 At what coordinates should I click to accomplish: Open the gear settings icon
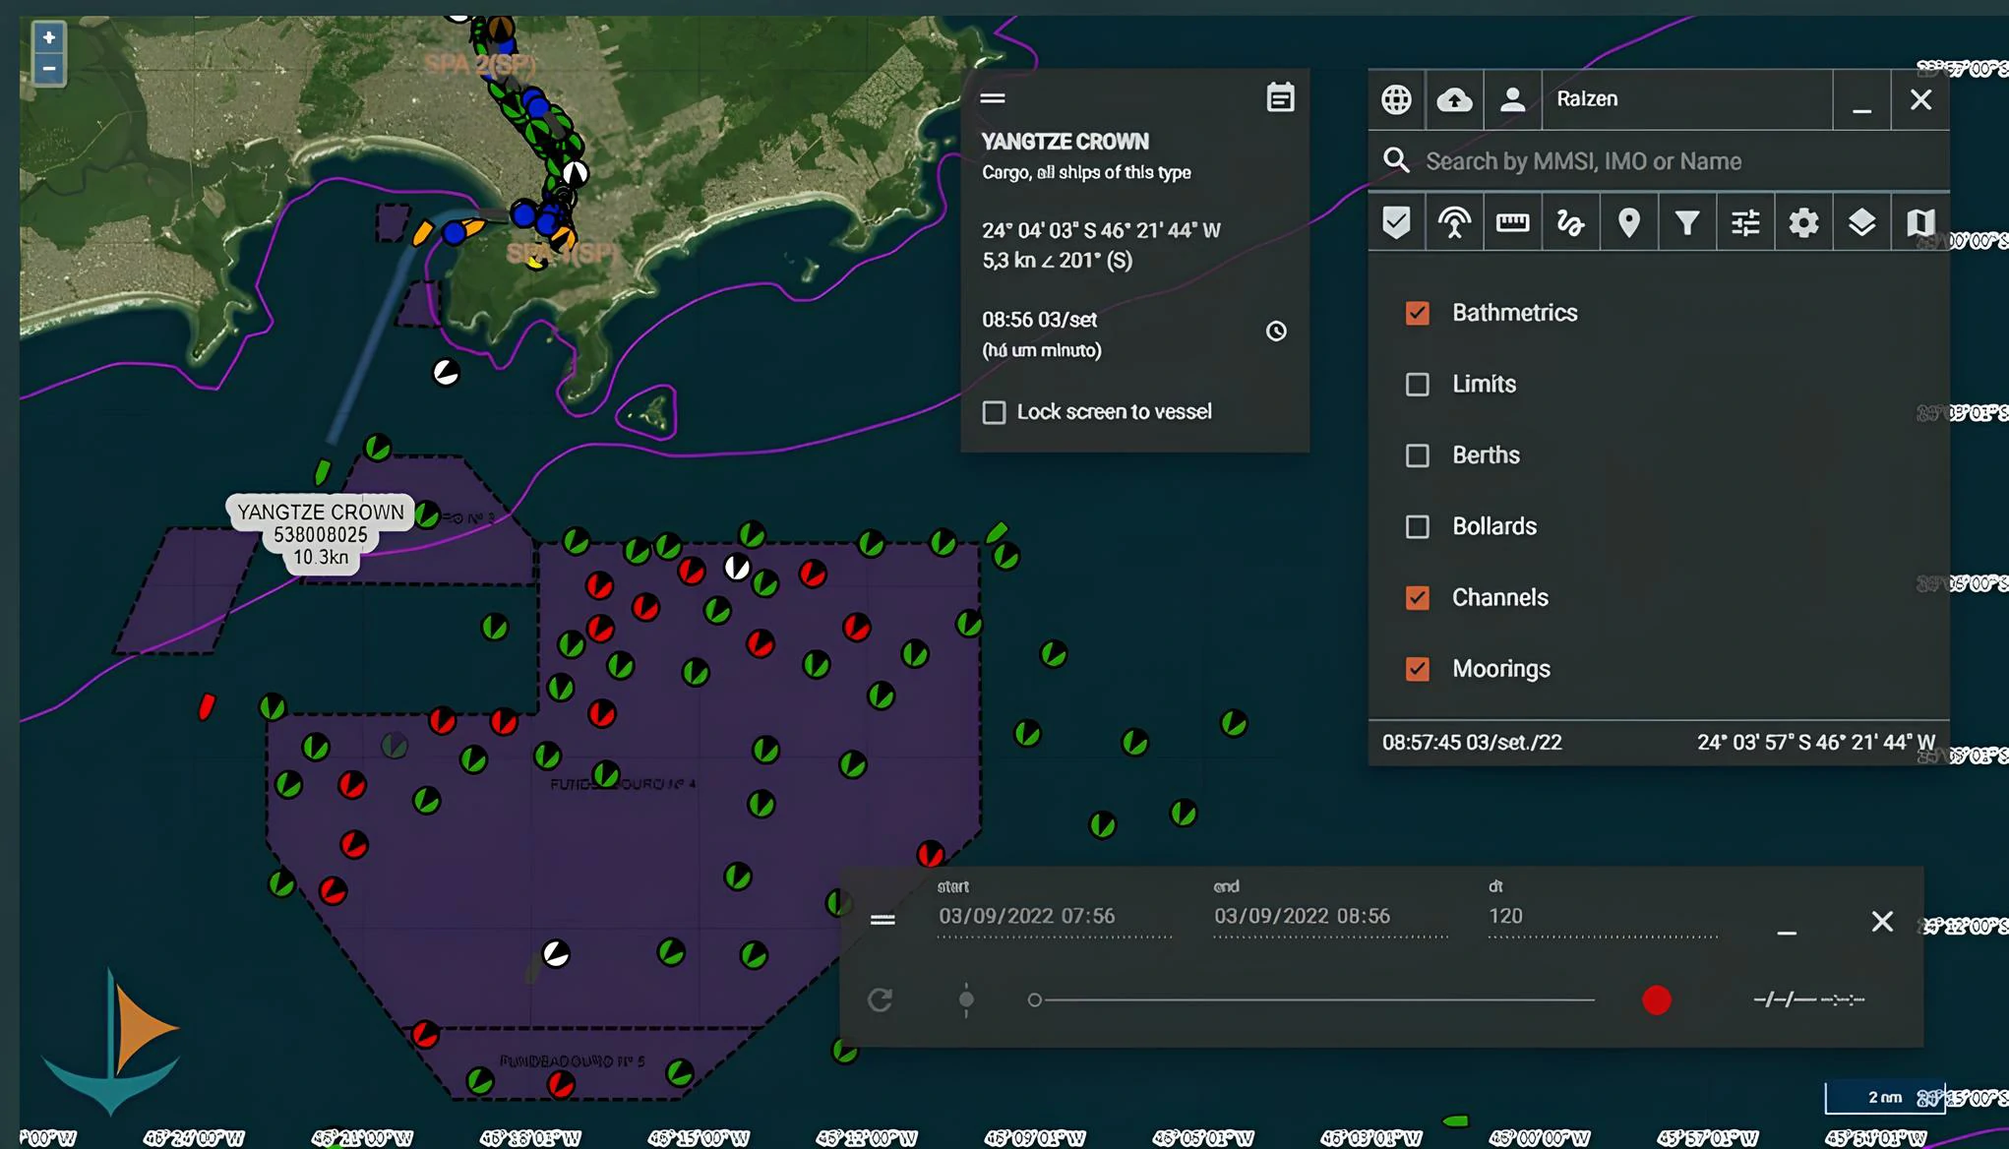click(x=1802, y=223)
